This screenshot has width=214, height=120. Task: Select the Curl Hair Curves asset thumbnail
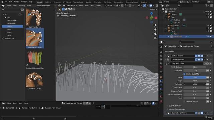coord(35,80)
